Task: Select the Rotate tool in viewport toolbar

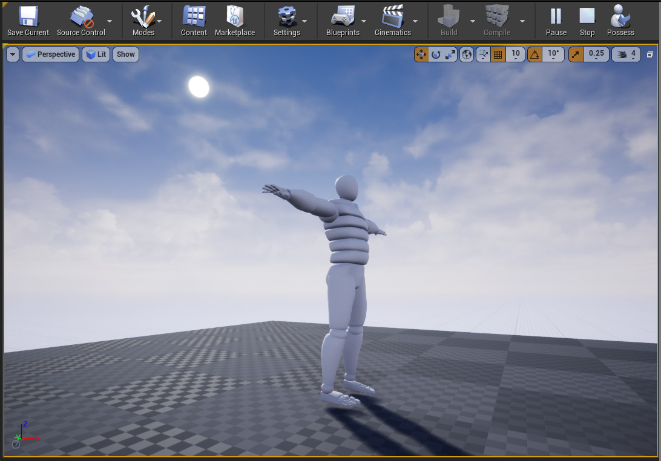Action: coord(436,54)
